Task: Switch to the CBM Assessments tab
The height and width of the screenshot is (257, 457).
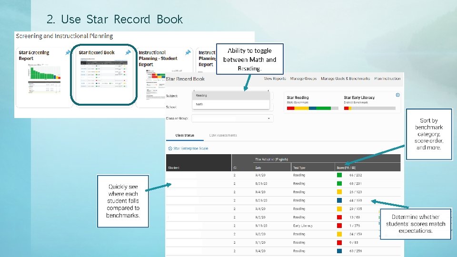Action: 223,135
